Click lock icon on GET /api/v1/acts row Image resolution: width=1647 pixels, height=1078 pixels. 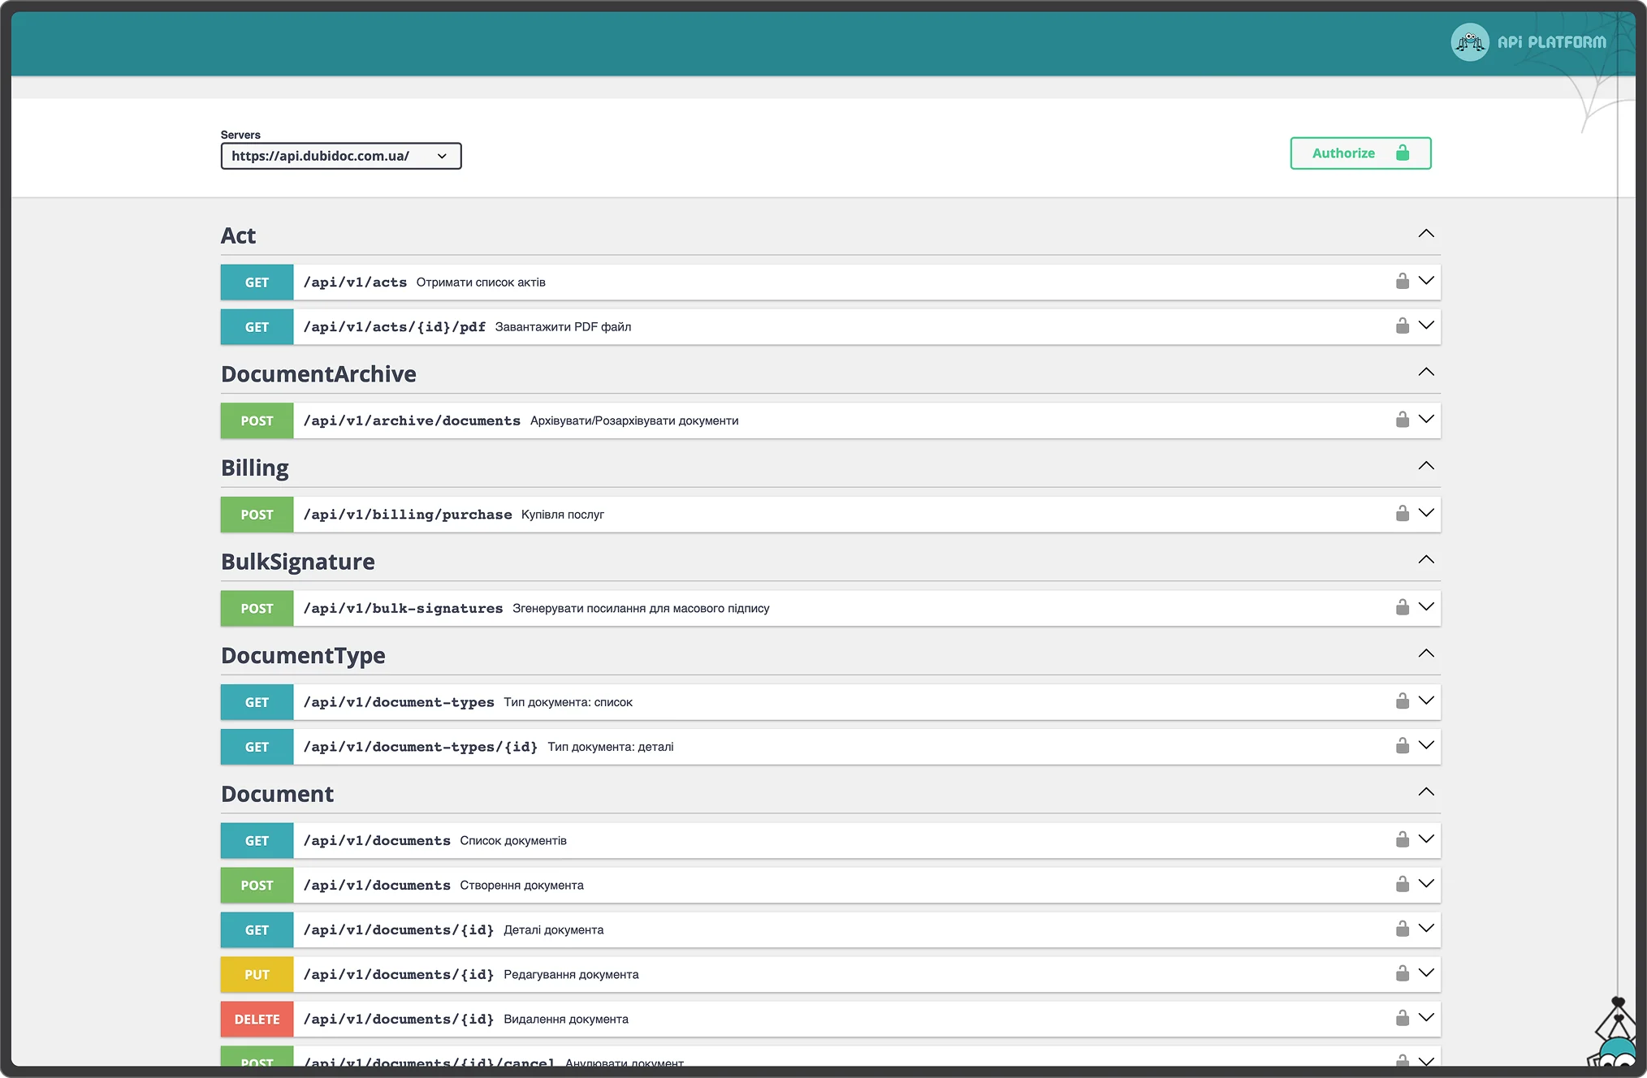click(1402, 281)
